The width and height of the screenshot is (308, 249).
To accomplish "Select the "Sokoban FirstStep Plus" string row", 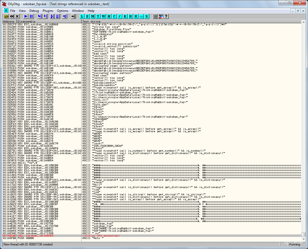I will click(x=152, y=29).
